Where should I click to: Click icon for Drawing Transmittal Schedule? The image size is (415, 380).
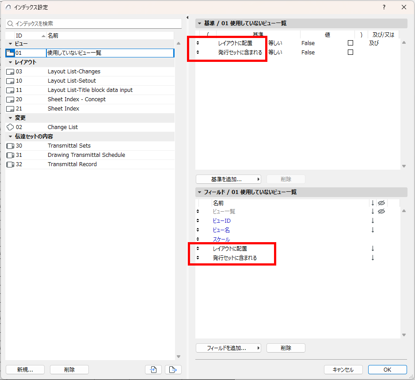[10, 155]
